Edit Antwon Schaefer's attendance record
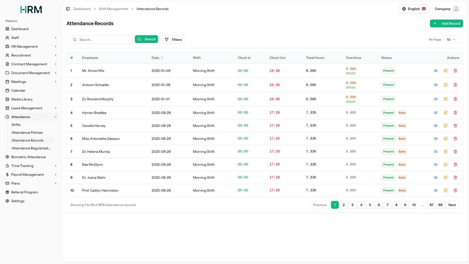The width and height of the screenshot is (469, 264). pos(446,85)
